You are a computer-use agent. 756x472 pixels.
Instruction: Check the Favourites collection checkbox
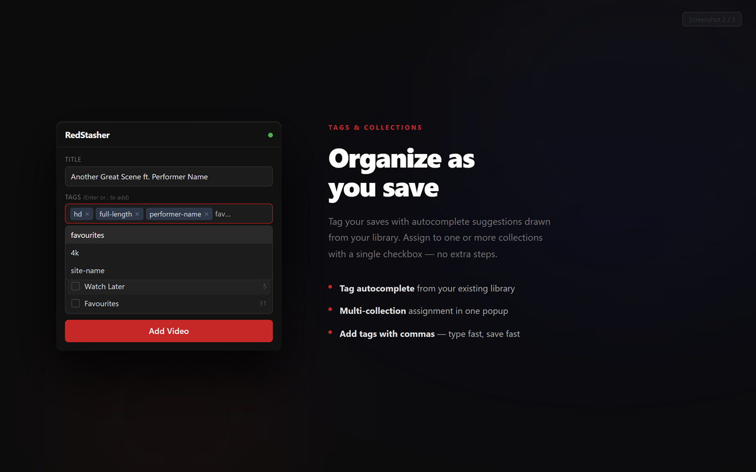click(75, 303)
